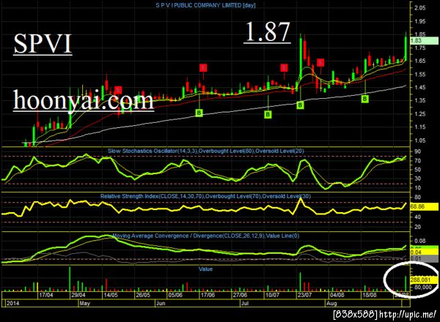
Task: Select the Moving Average Convergence / Divergence panel title
Action: (205, 236)
